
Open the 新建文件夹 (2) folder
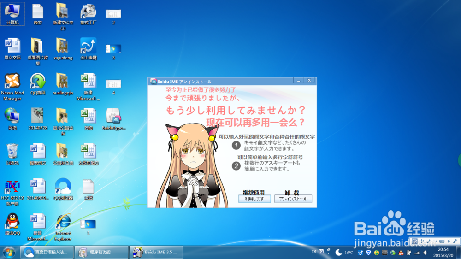click(x=63, y=17)
